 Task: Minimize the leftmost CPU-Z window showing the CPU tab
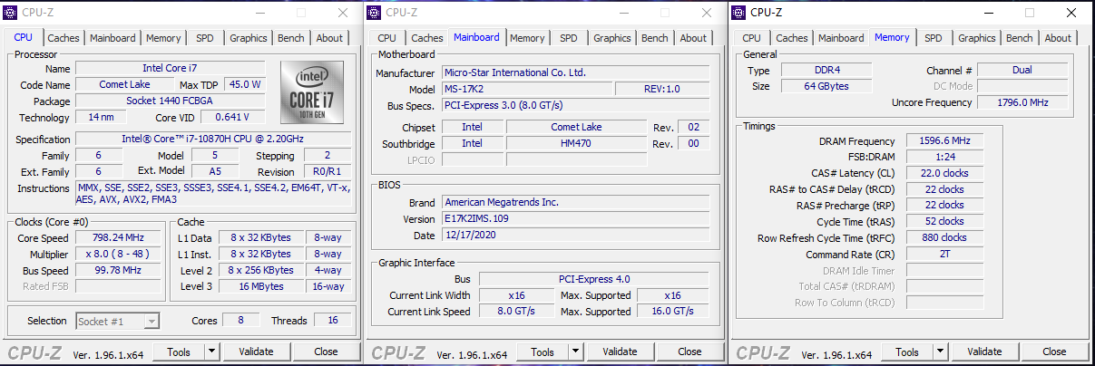[x=259, y=13]
